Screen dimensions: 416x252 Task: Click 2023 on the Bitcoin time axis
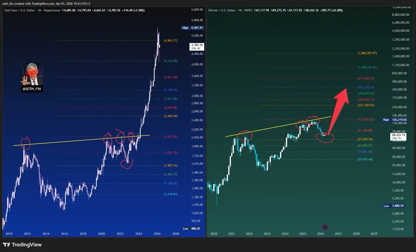click(x=267, y=234)
